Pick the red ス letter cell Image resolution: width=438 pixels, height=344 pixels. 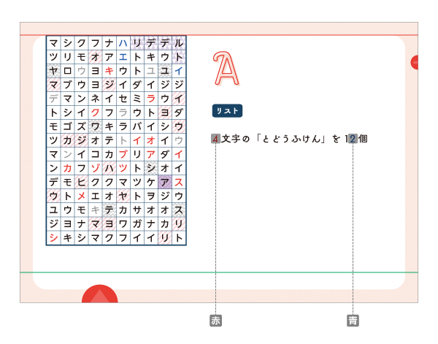pyautogui.click(x=179, y=182)
